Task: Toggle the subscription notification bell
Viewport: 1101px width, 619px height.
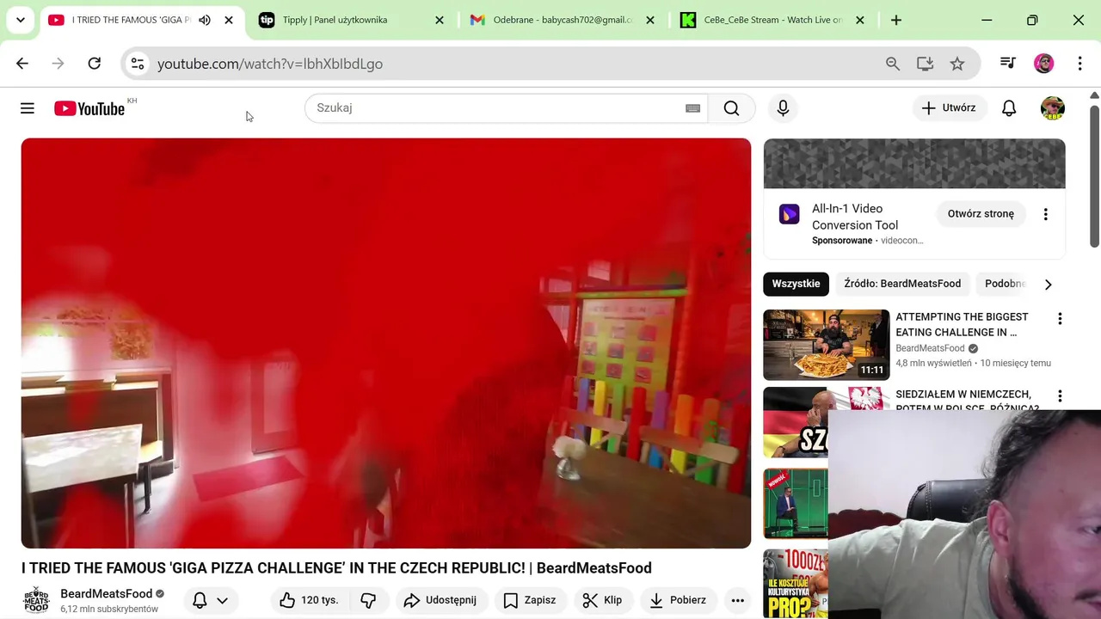Action: click(200, 600)
